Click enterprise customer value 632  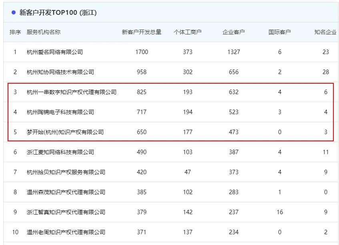[x=233, y=92]
